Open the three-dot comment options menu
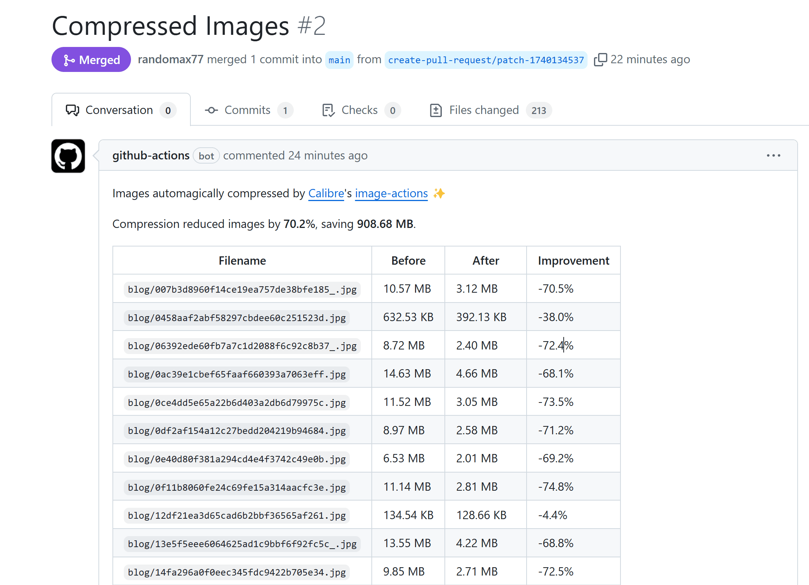The image size is (809, 585). [773, 156]
